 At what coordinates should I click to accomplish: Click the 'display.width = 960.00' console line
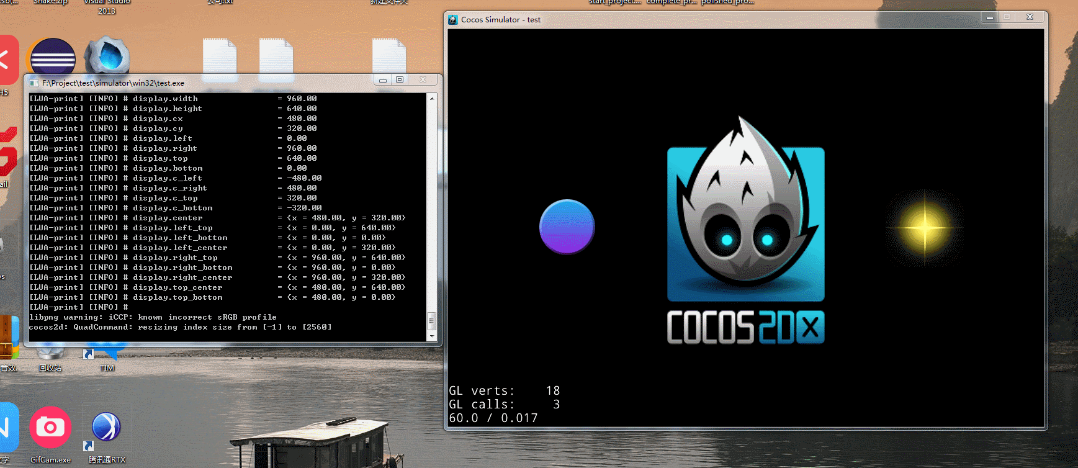[x=173, y=99]
